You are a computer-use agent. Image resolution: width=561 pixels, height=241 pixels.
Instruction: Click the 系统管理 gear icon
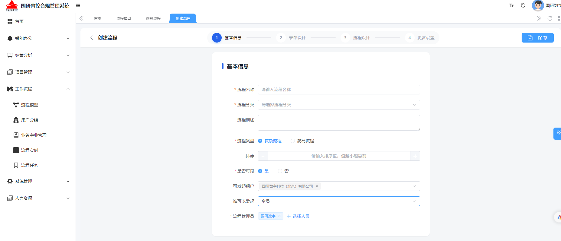10,181
